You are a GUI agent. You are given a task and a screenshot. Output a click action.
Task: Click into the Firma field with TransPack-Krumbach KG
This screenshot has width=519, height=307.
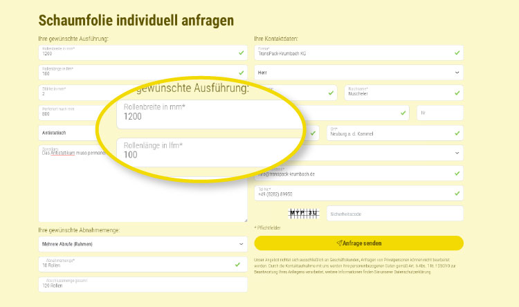349,53
